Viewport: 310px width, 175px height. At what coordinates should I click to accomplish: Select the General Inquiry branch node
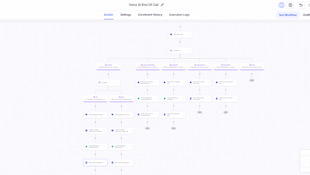point(200,66)
